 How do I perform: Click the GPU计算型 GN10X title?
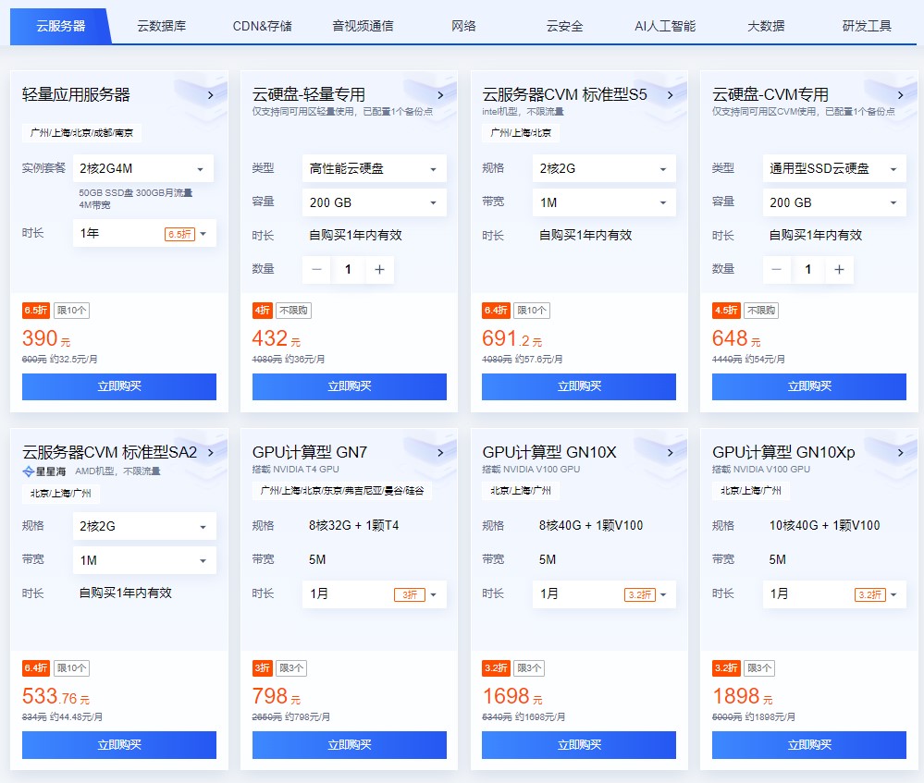coord(549,452)
